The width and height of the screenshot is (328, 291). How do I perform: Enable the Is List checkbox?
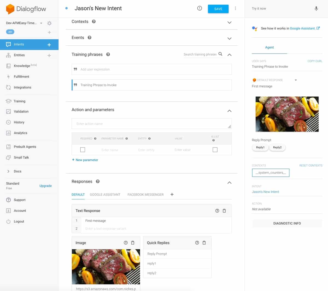pos(215,149)
